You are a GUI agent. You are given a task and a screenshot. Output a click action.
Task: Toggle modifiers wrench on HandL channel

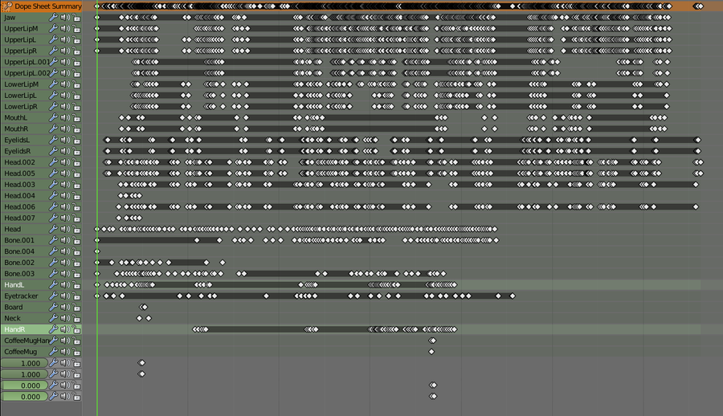coord(54,285)
